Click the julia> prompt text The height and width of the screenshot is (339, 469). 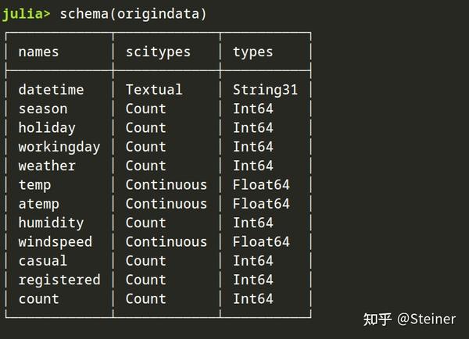point(26,14)
